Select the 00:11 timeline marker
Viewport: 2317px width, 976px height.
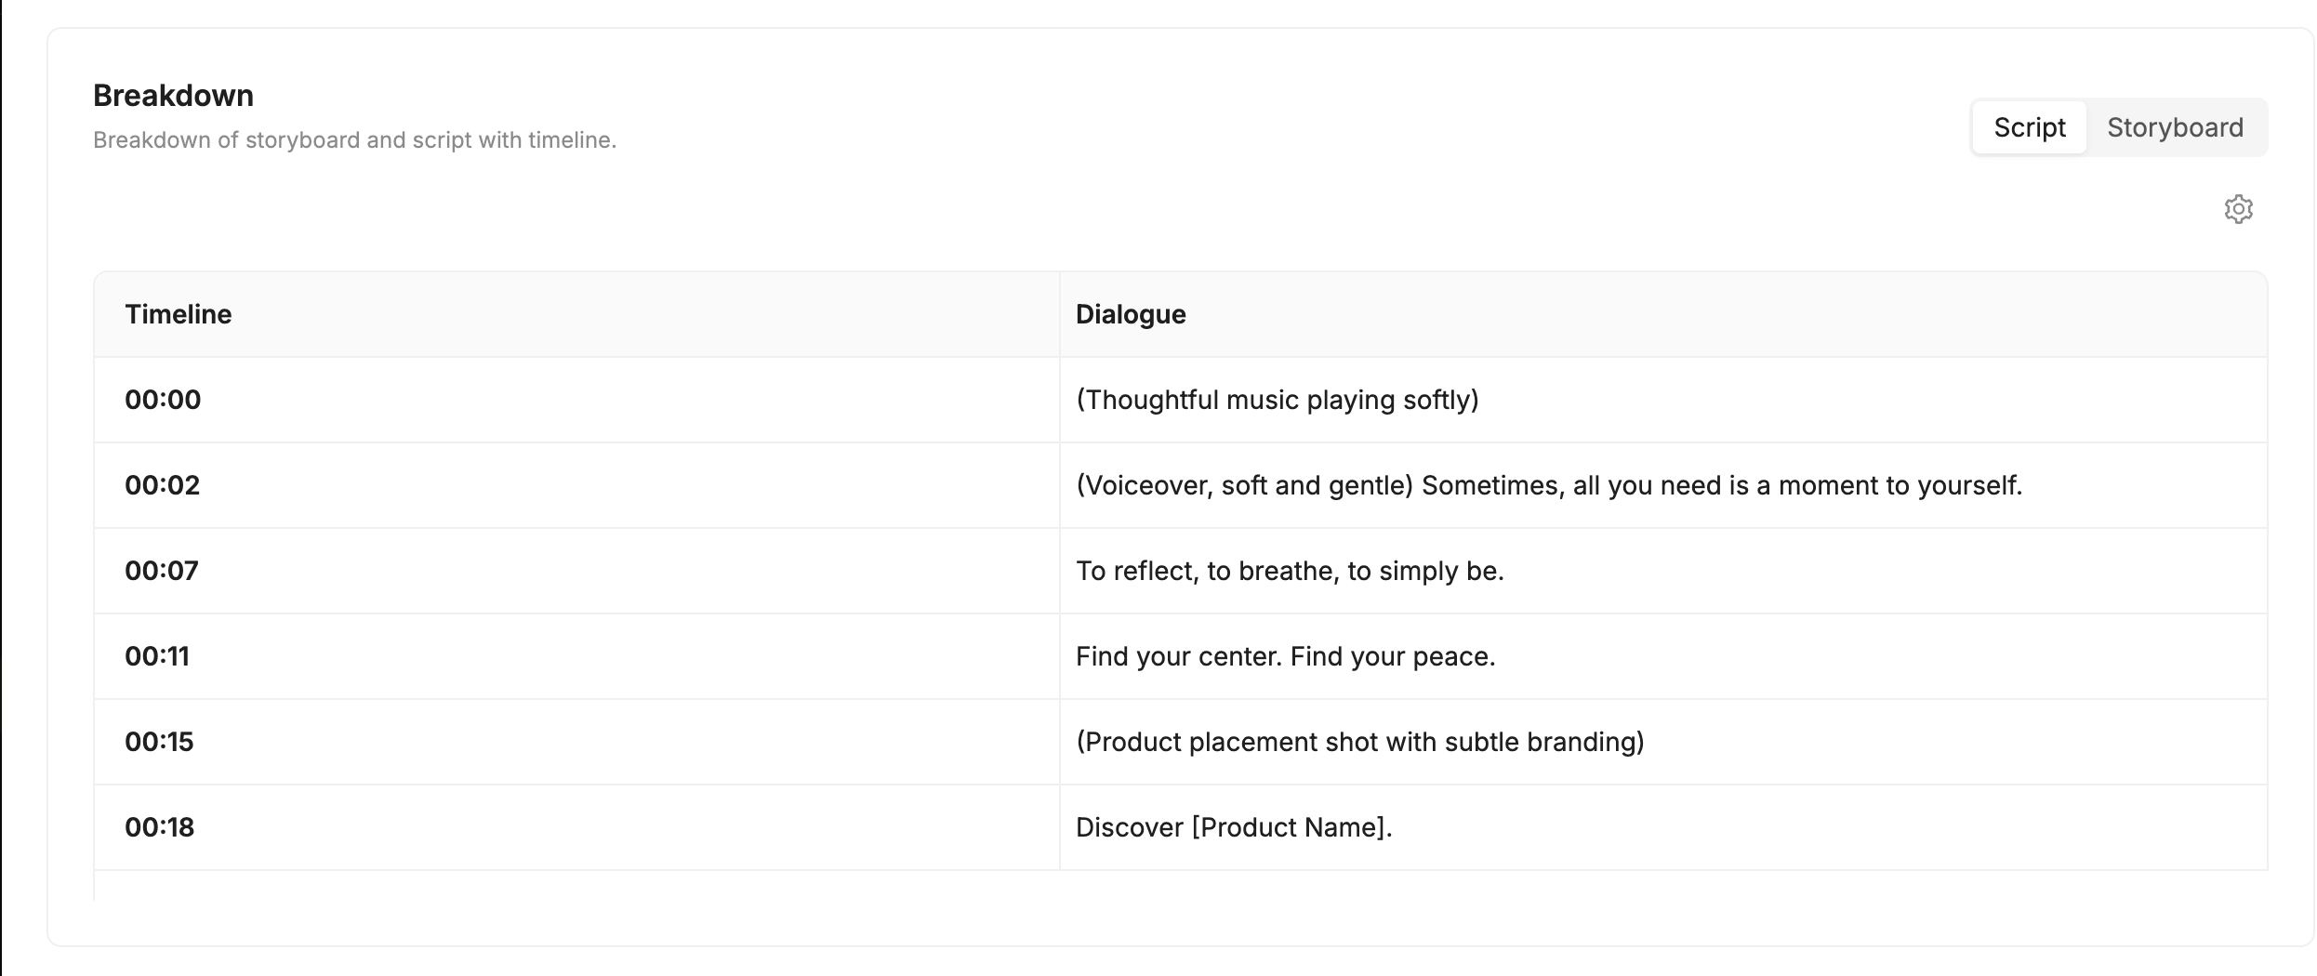pyautogui.click(x=157, y=656)
